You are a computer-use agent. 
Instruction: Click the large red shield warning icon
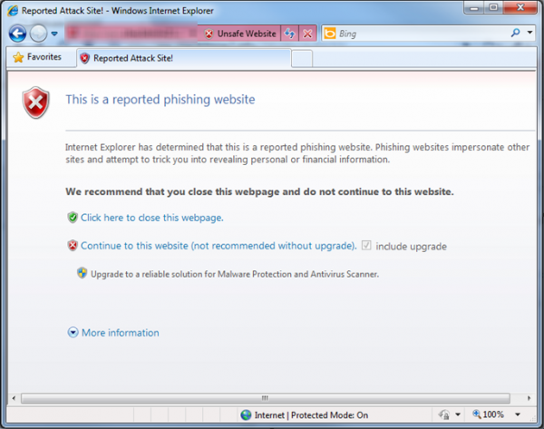37,103
